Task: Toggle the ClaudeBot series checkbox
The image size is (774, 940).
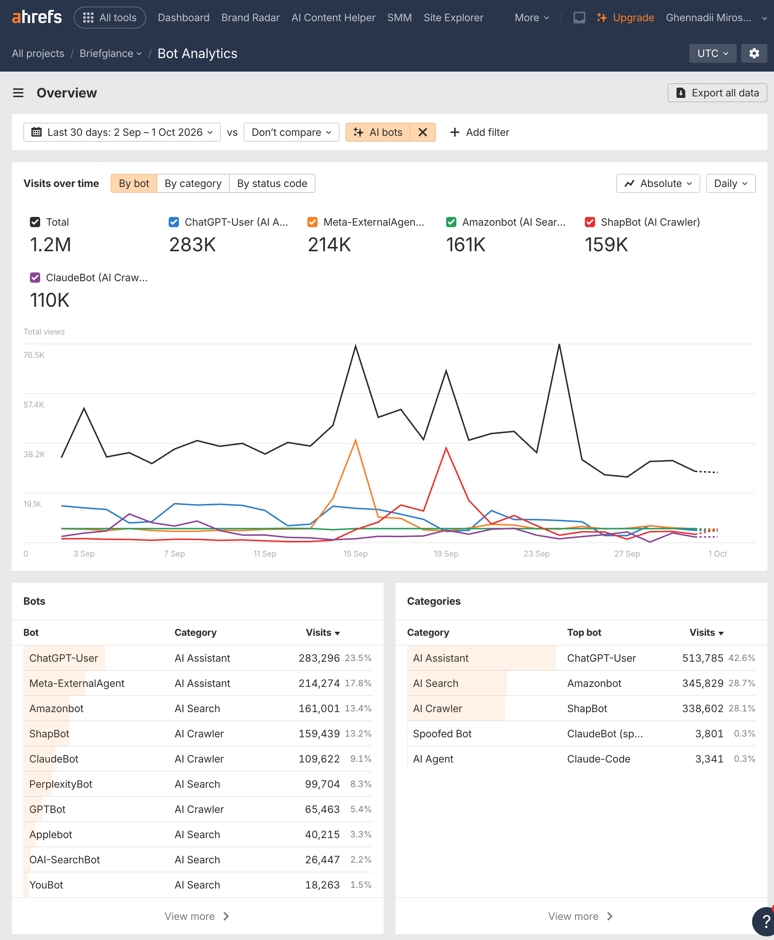Action: tap(35, 278)
